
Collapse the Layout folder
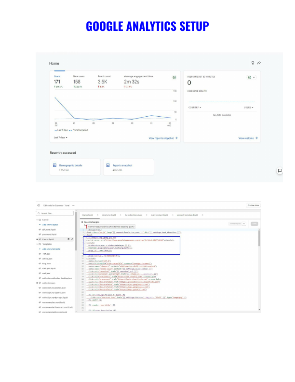tap(37, 220)
